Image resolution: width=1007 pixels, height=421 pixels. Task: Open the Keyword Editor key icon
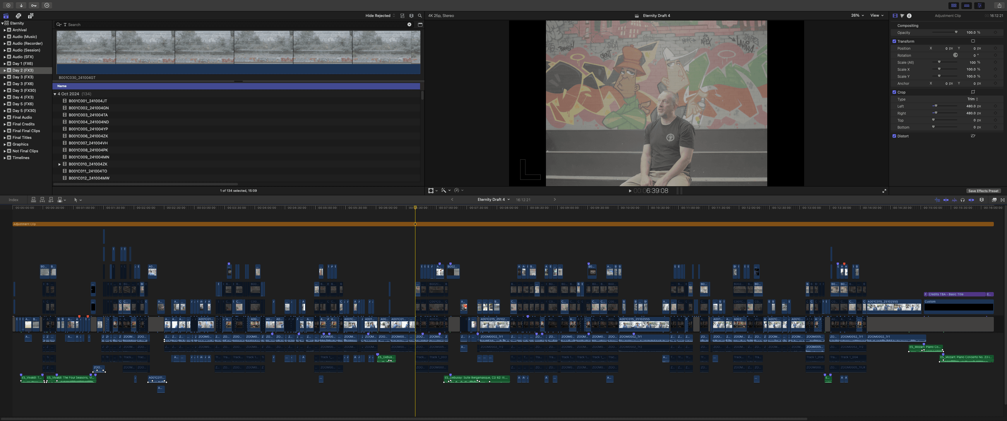tap(34, 6)
